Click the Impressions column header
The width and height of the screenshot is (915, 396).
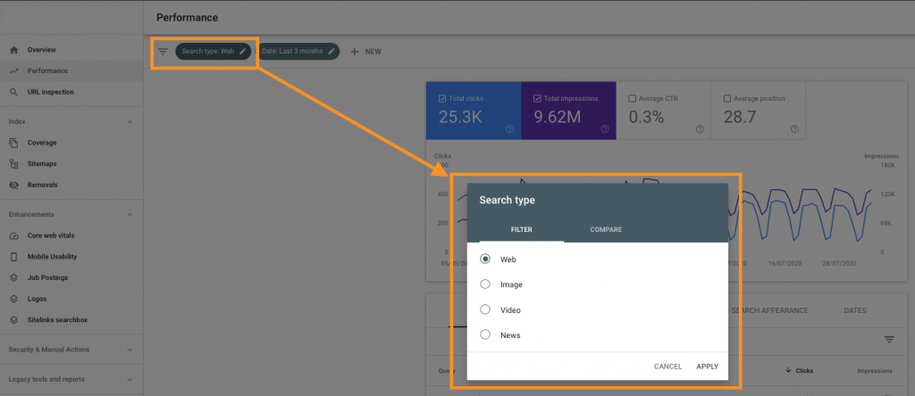pyautogui.click(x=874, y=370)
